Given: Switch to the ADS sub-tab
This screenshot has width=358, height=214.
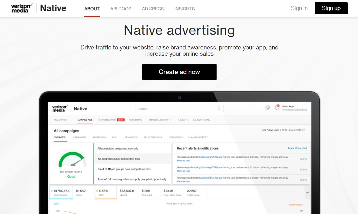Looking at the screenshot, I should (x=114, y=137).
